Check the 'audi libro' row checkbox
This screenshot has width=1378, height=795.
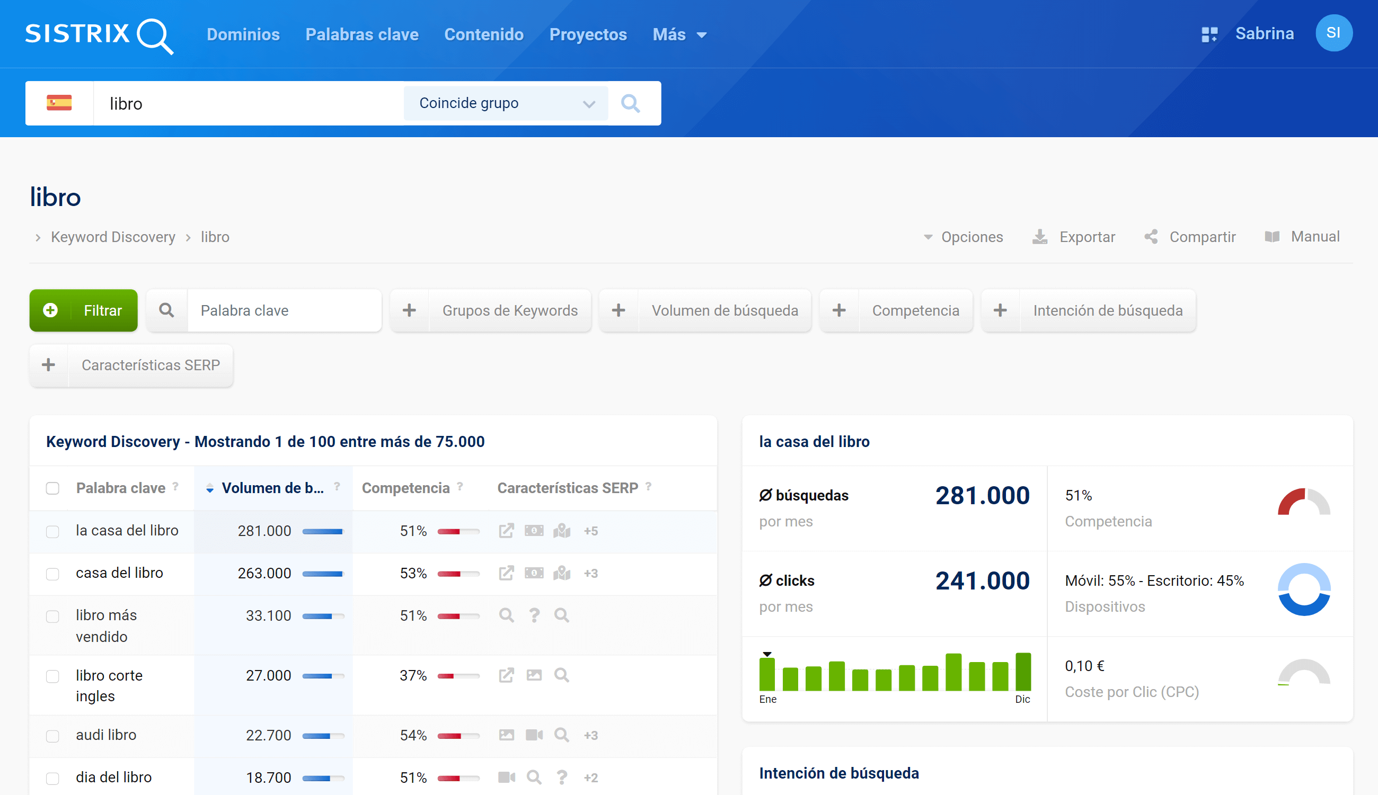click(52, 736)
